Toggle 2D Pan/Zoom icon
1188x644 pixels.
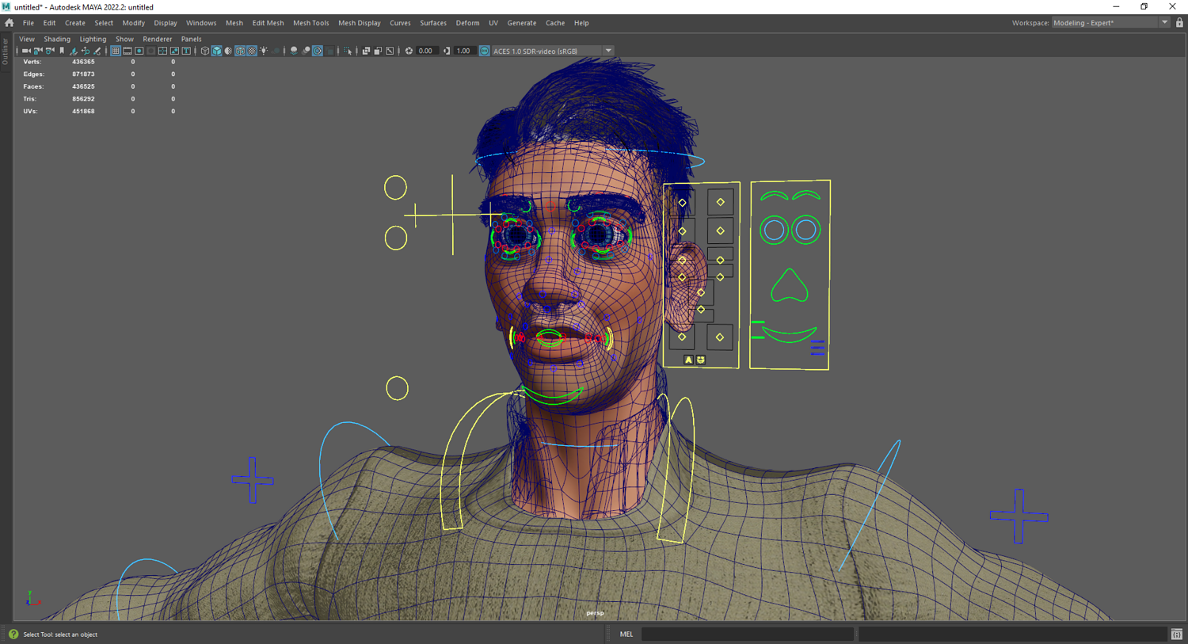point(86,51)
